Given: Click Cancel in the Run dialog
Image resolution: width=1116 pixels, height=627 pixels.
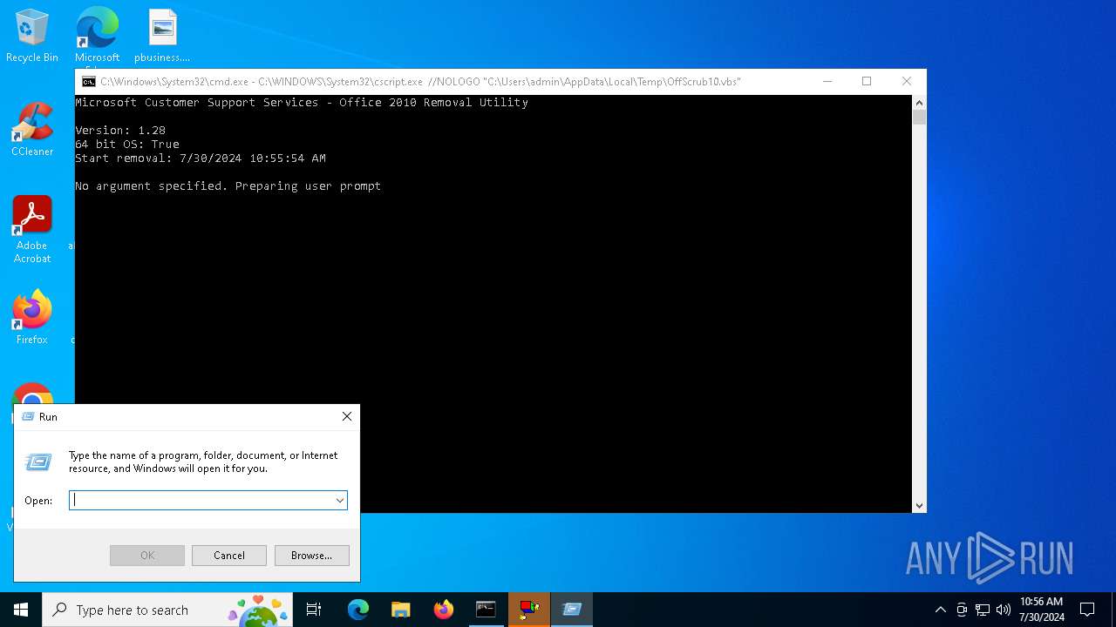Looking at the screenshot, I should pos(229,555).
